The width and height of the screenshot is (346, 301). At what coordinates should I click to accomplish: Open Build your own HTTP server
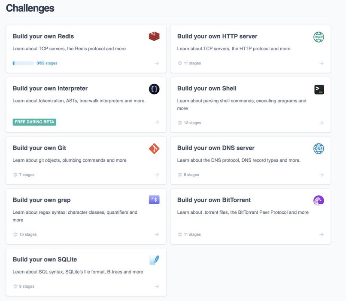217,36
